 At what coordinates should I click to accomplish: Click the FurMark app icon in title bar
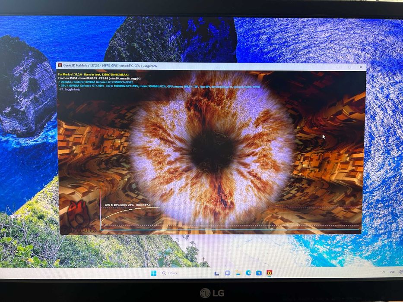pos(60,66)
